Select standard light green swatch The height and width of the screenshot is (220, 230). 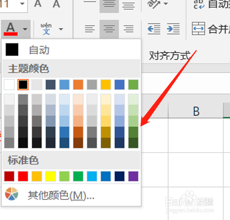[65, 176]
